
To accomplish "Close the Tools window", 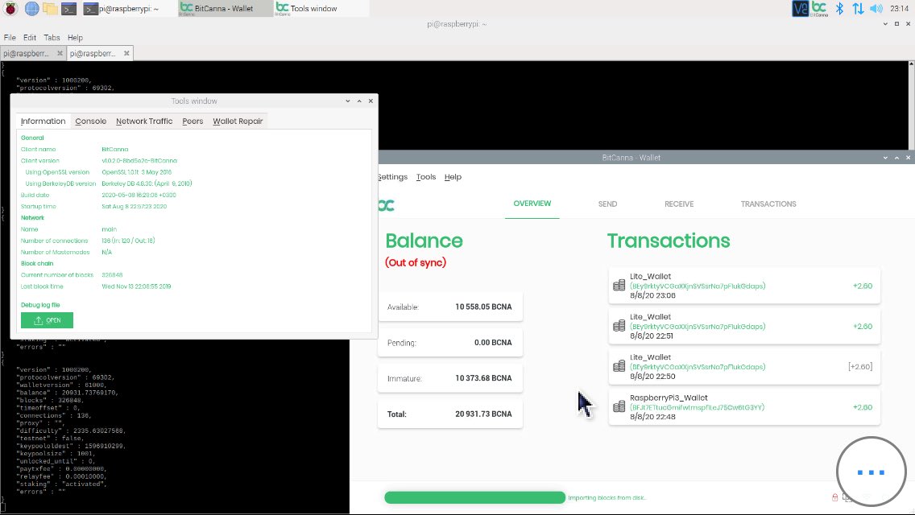I will point(371,101).
